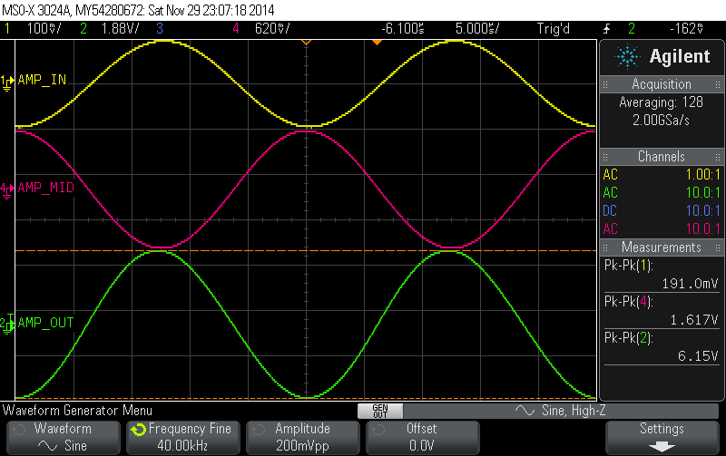Screen dimensions: 726x456
Task: Click the AMP_MID channel label
Action: (46, 188)
